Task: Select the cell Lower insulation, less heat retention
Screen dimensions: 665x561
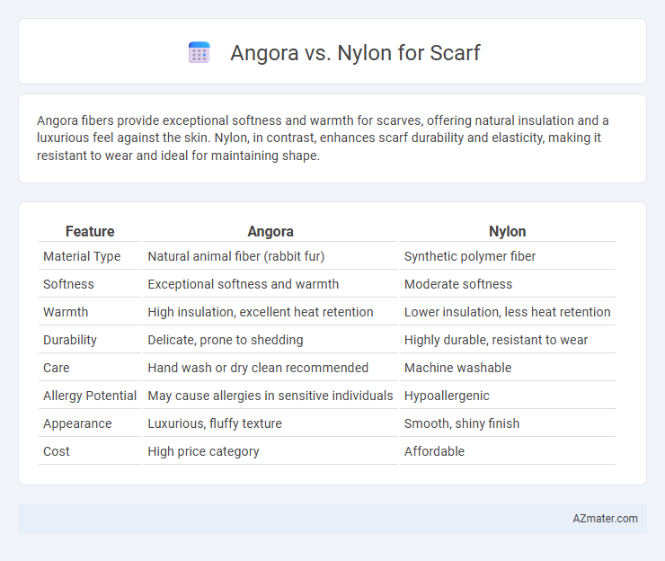Action: click(507, 312)
